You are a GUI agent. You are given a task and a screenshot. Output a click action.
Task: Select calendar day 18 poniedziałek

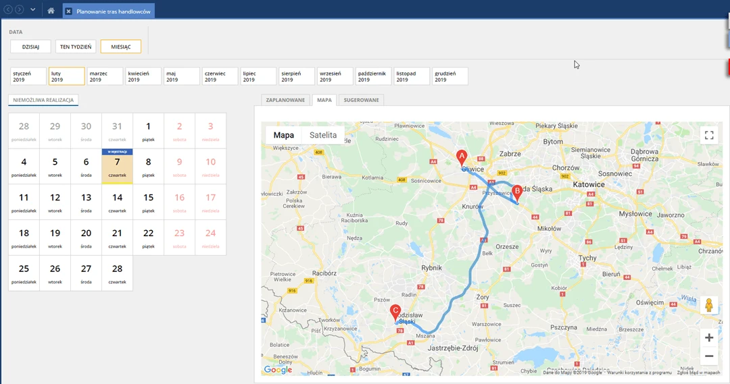click(x=24, y=238)
